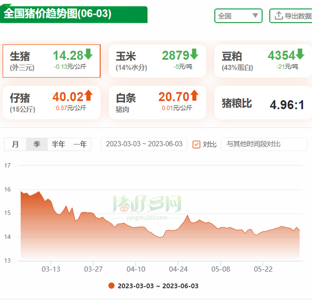Click the dropdown triangle in 全国 selector
This screenshot has height=301, width=312.
pyautogui.click(x=255, y=16)
